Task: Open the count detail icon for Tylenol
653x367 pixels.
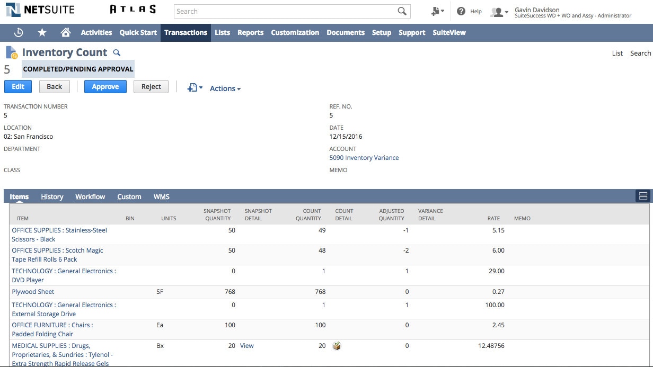Action: (x=337, y=346)
